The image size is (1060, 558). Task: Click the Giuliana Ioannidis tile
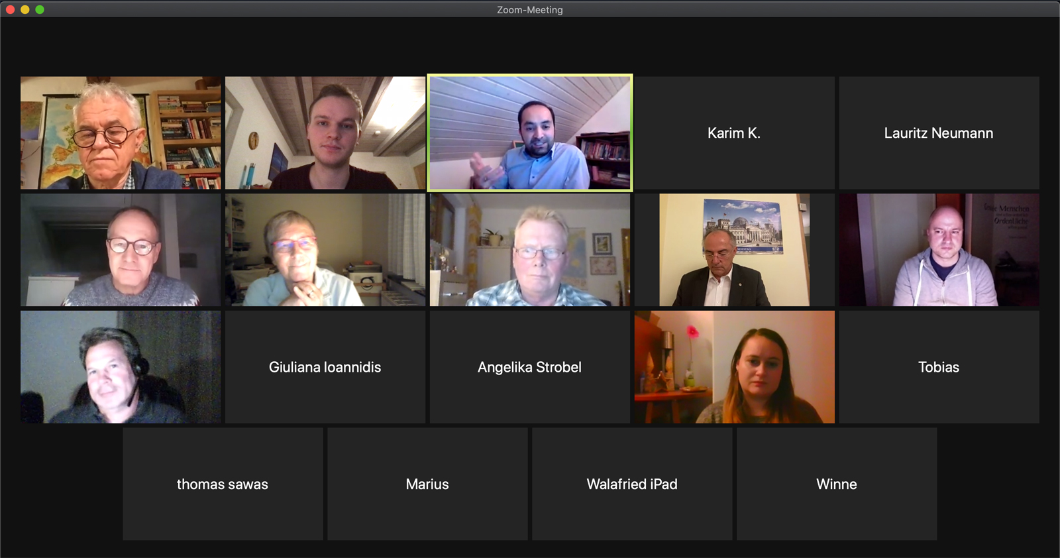point(325,367)
